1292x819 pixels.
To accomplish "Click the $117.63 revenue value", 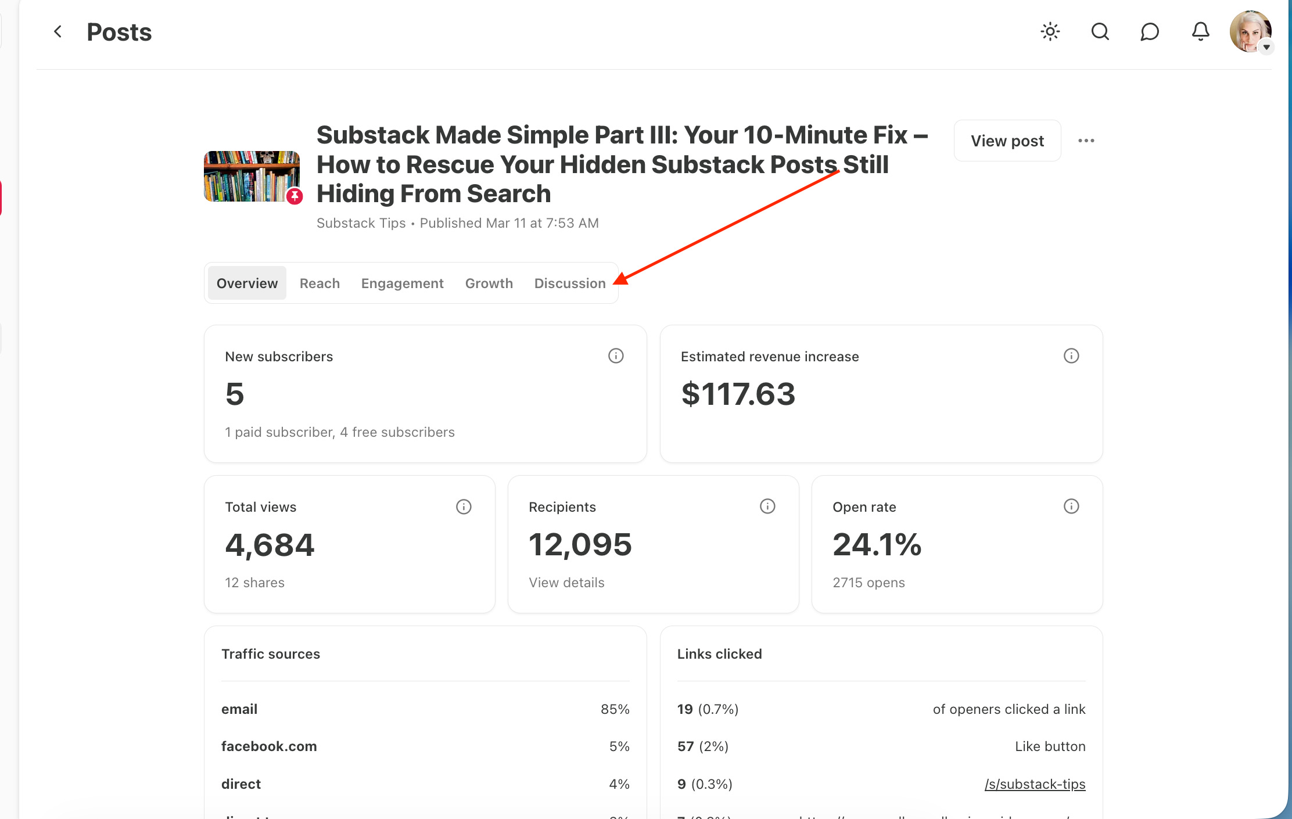I will click(738, 394).
